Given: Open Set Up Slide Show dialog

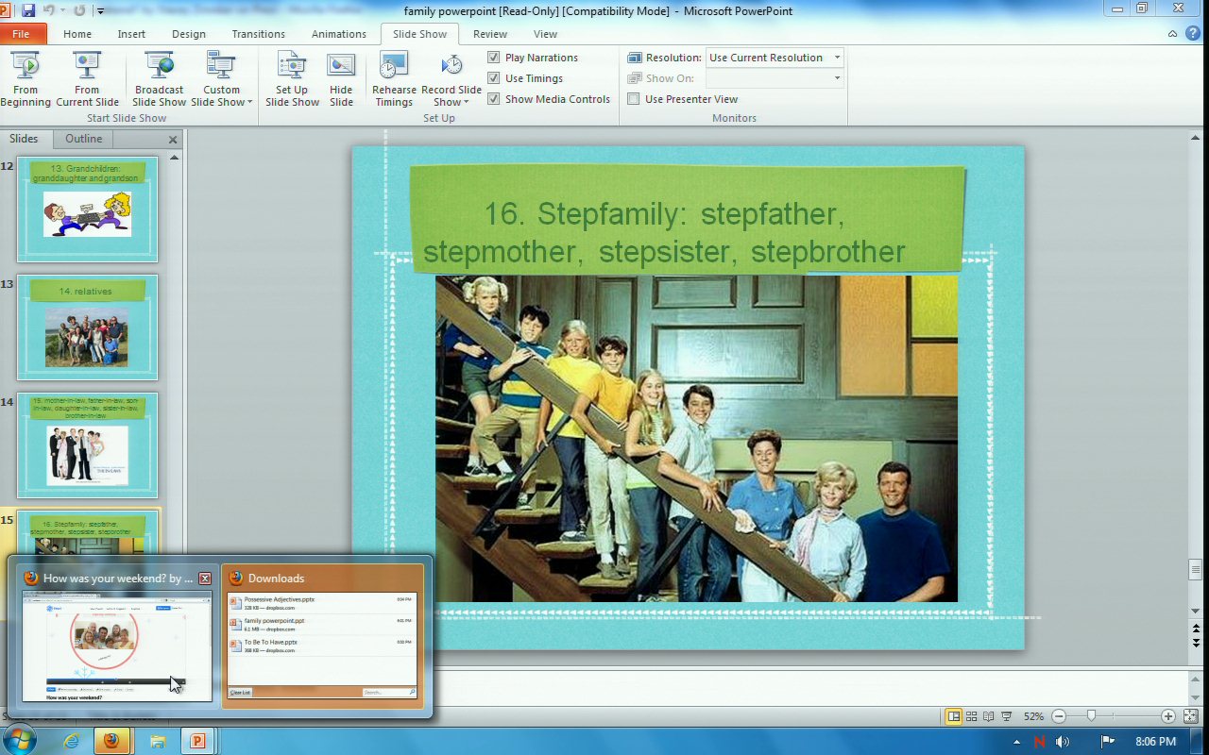Looking at the screenshot, I should 292,79.
